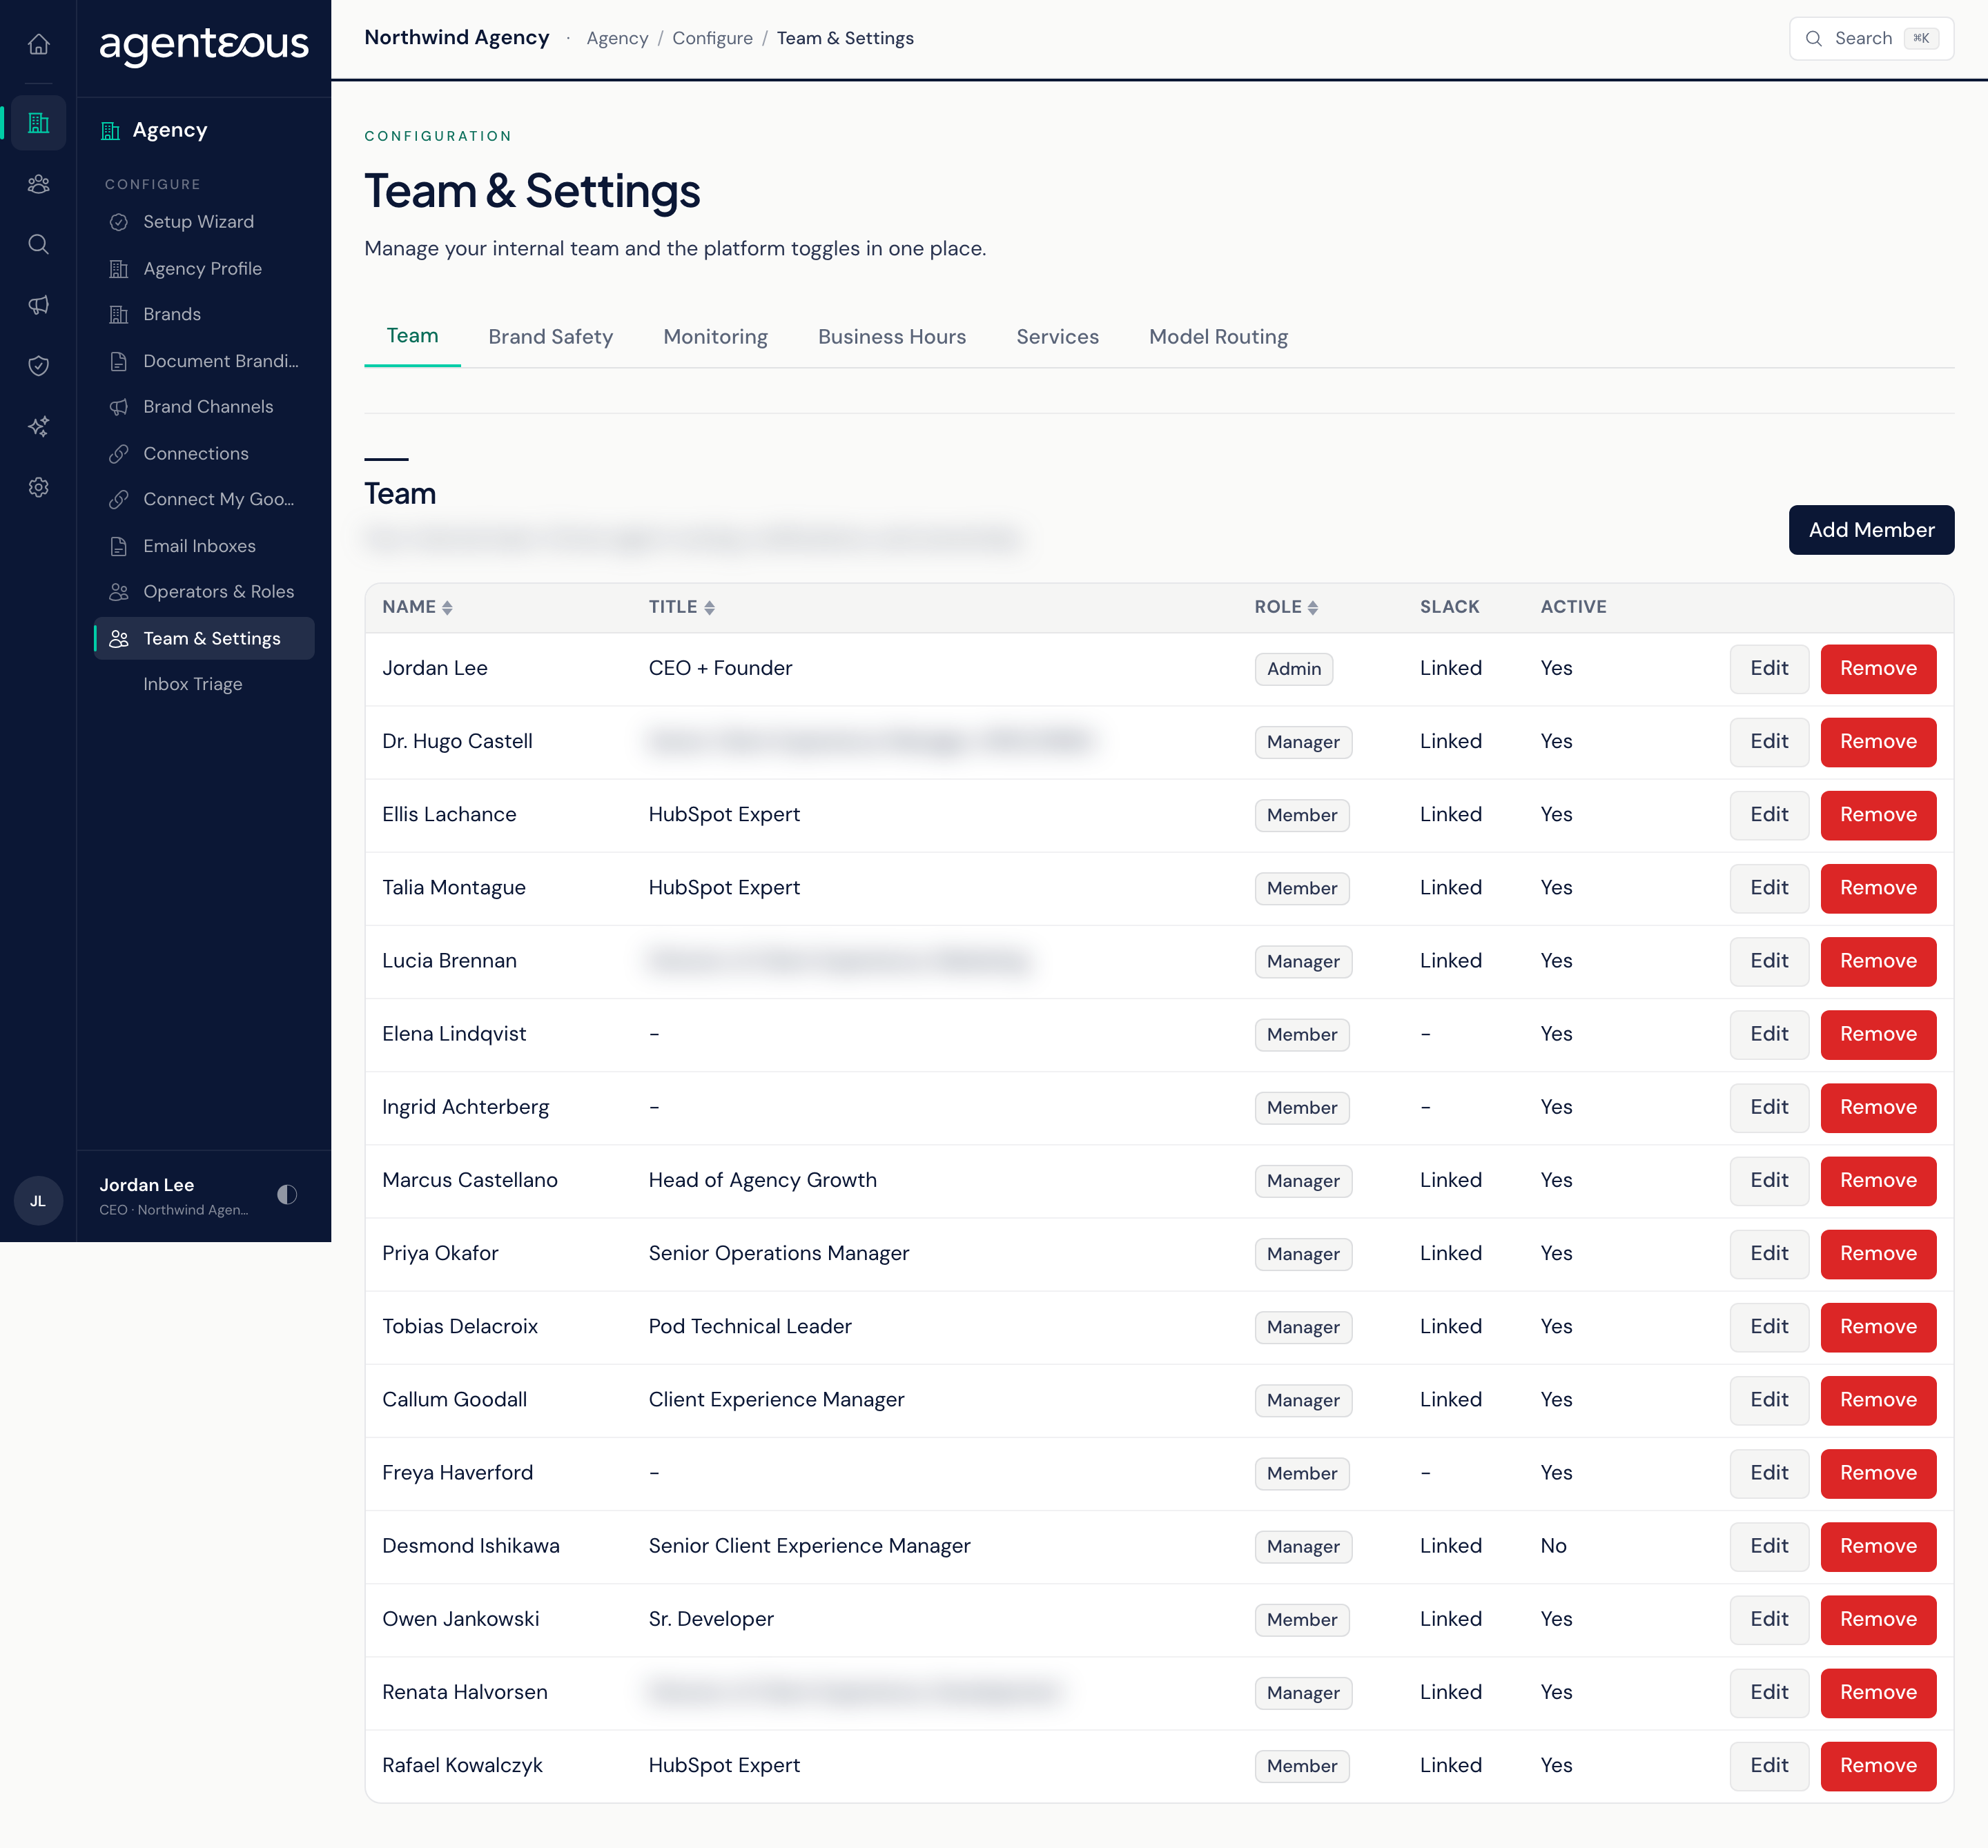Click the Add Member button
The height and width of the screenshot is (1848, 1988).
pyautogui.click(x=1871, y=530)
